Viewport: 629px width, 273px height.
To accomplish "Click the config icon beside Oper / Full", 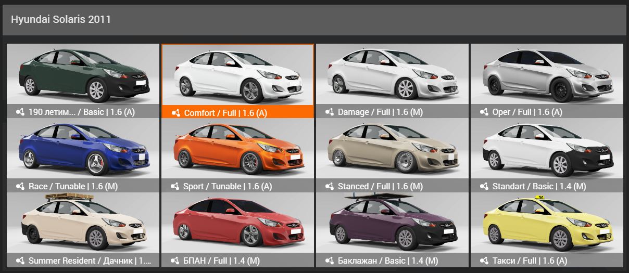I will pos(484,112).
